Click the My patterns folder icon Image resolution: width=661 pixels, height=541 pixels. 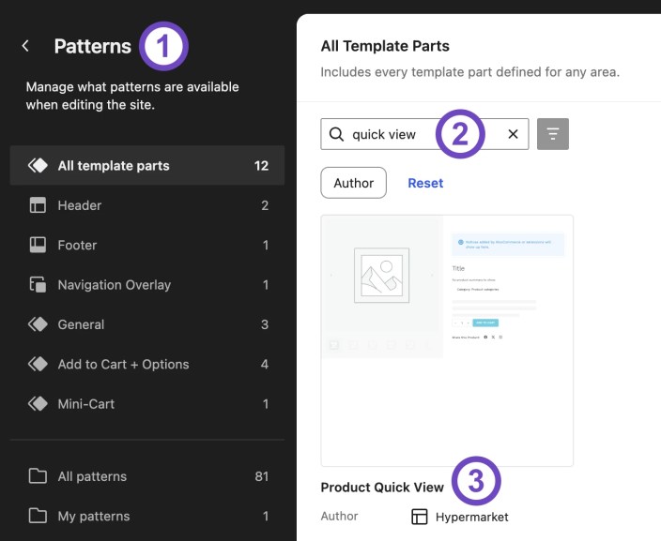click(x=38, y=516)
